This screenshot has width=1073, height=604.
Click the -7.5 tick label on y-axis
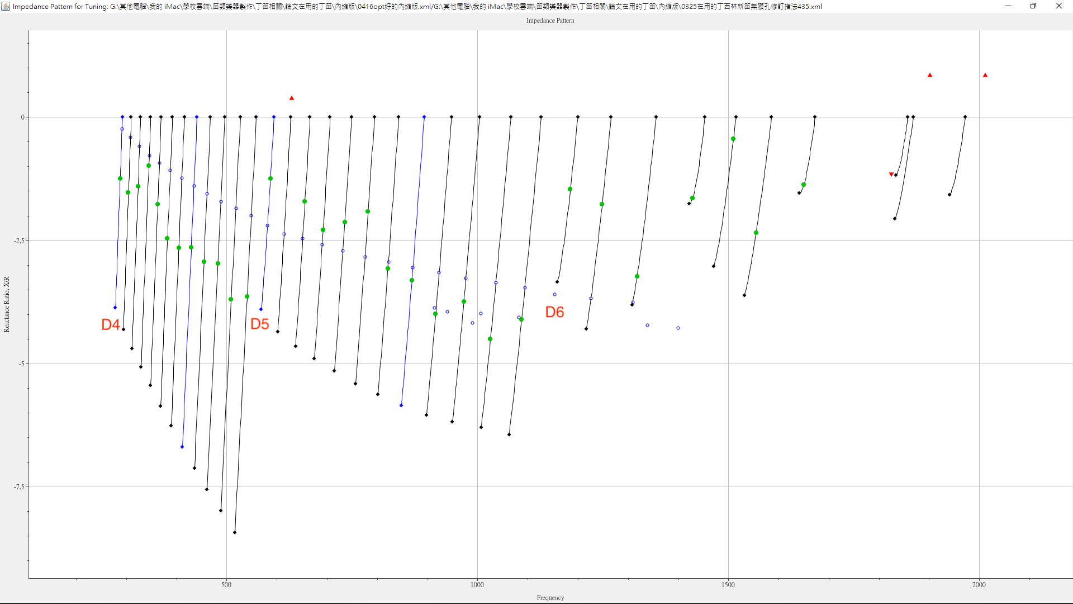20,487
